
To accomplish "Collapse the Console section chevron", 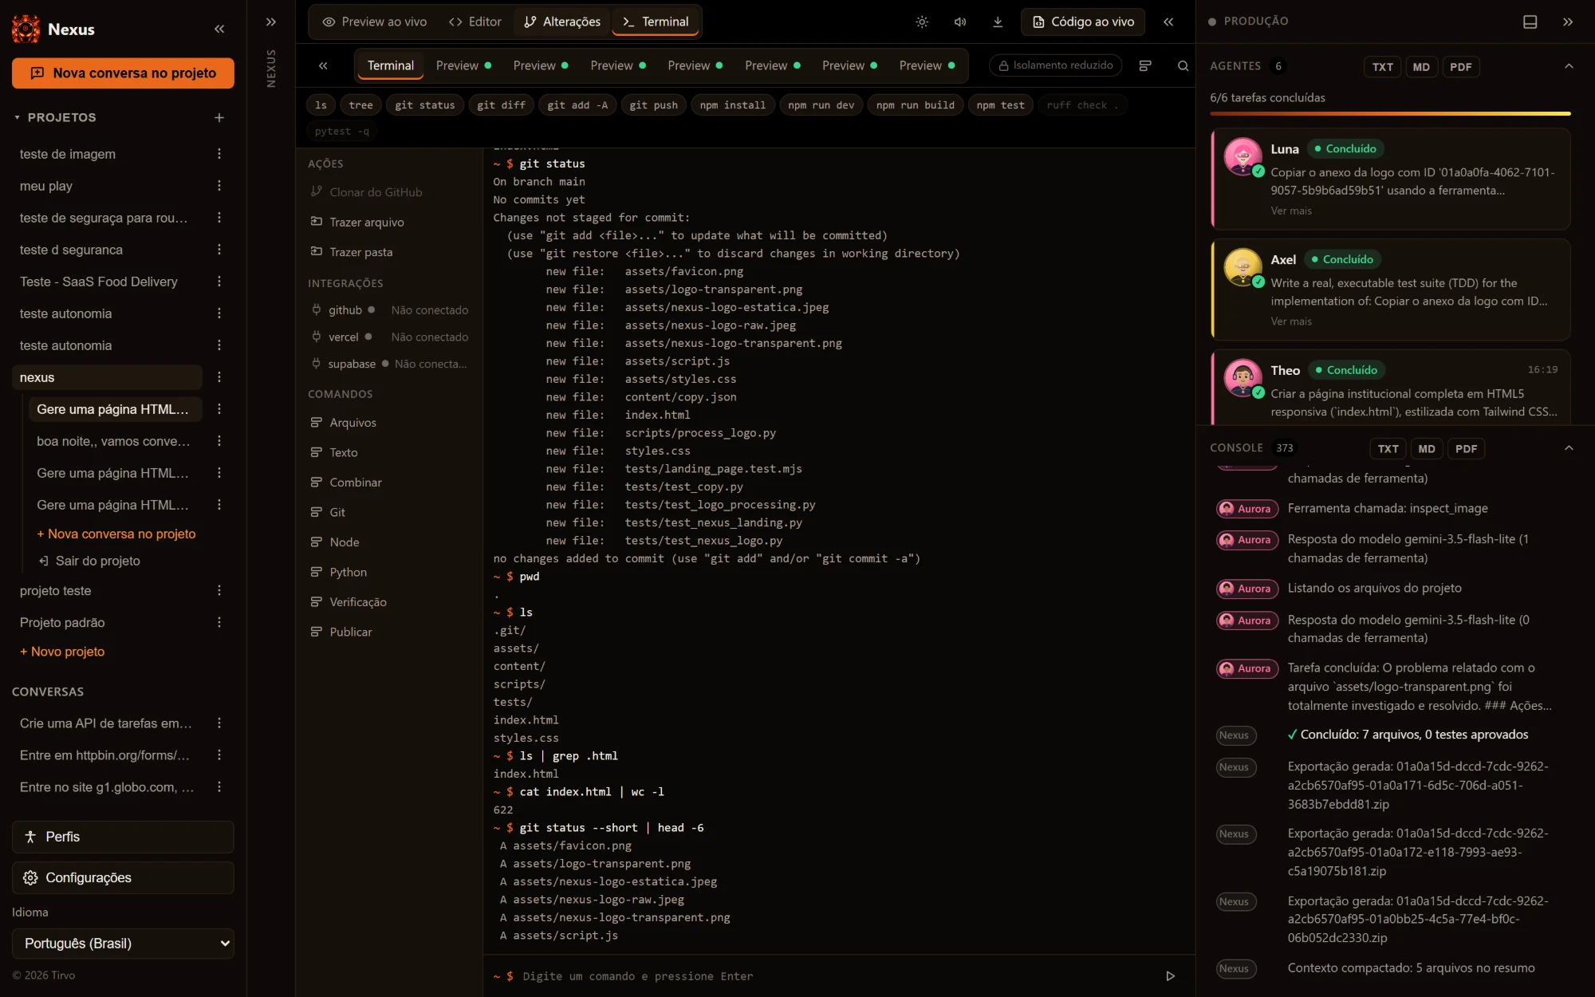I will click(1569, 448).
